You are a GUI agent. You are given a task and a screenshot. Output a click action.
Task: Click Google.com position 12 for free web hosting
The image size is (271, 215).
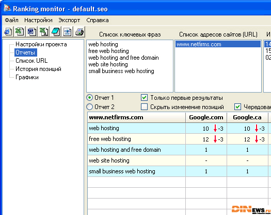[206, 139]
